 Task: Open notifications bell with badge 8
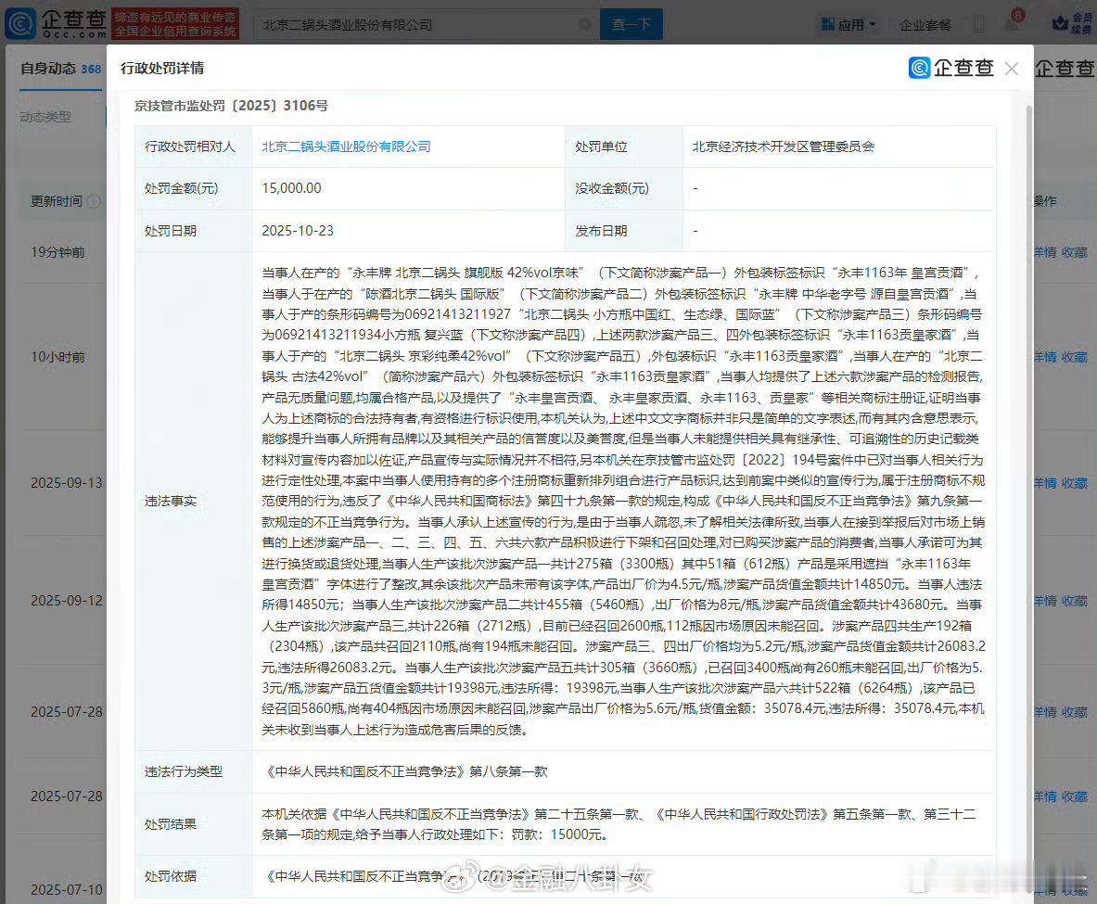point(1013,21)
